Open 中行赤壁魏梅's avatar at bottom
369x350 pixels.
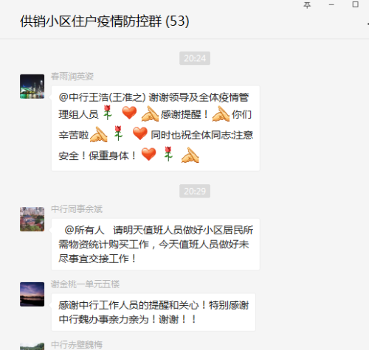pos(32,346)
